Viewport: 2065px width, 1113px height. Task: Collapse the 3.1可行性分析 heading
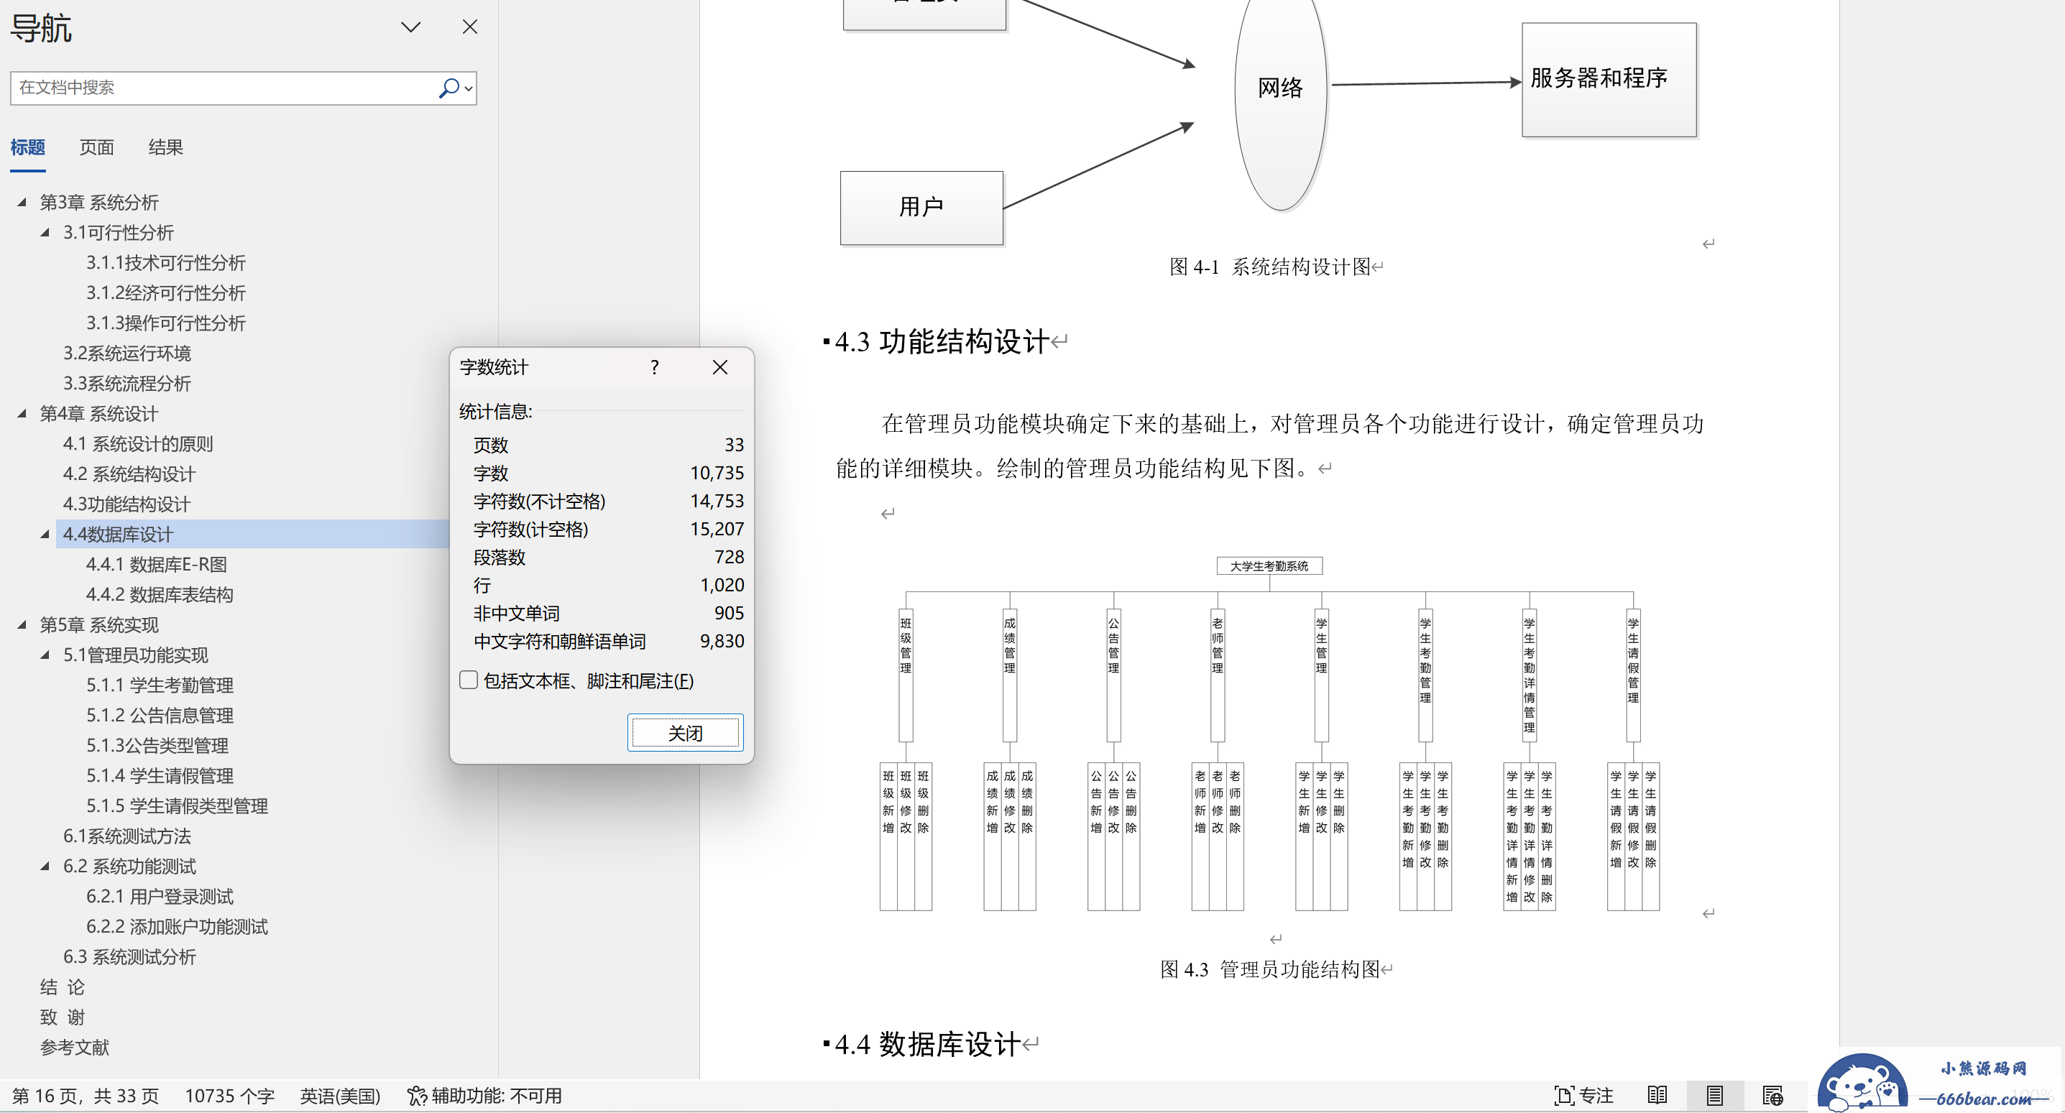point(46,232)
